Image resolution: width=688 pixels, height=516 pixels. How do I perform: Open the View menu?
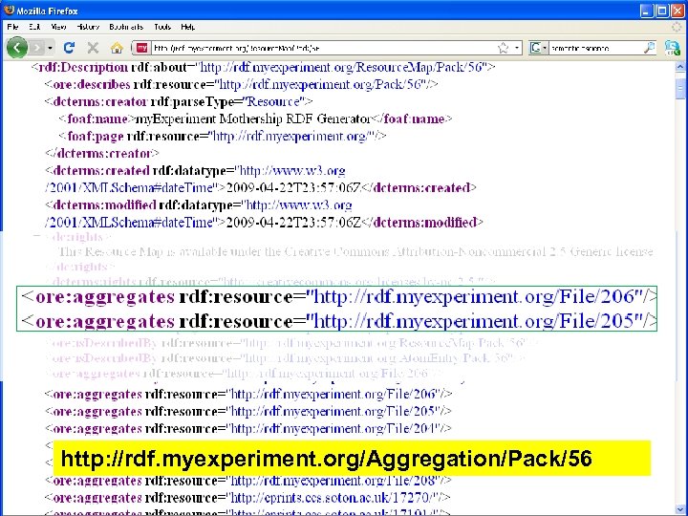(58, 27)
